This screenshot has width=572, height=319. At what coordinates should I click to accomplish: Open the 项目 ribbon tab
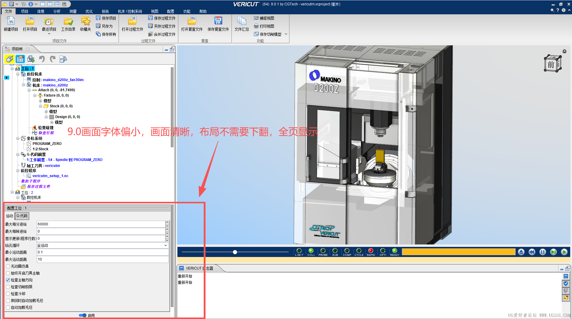[x=24, y=11]
